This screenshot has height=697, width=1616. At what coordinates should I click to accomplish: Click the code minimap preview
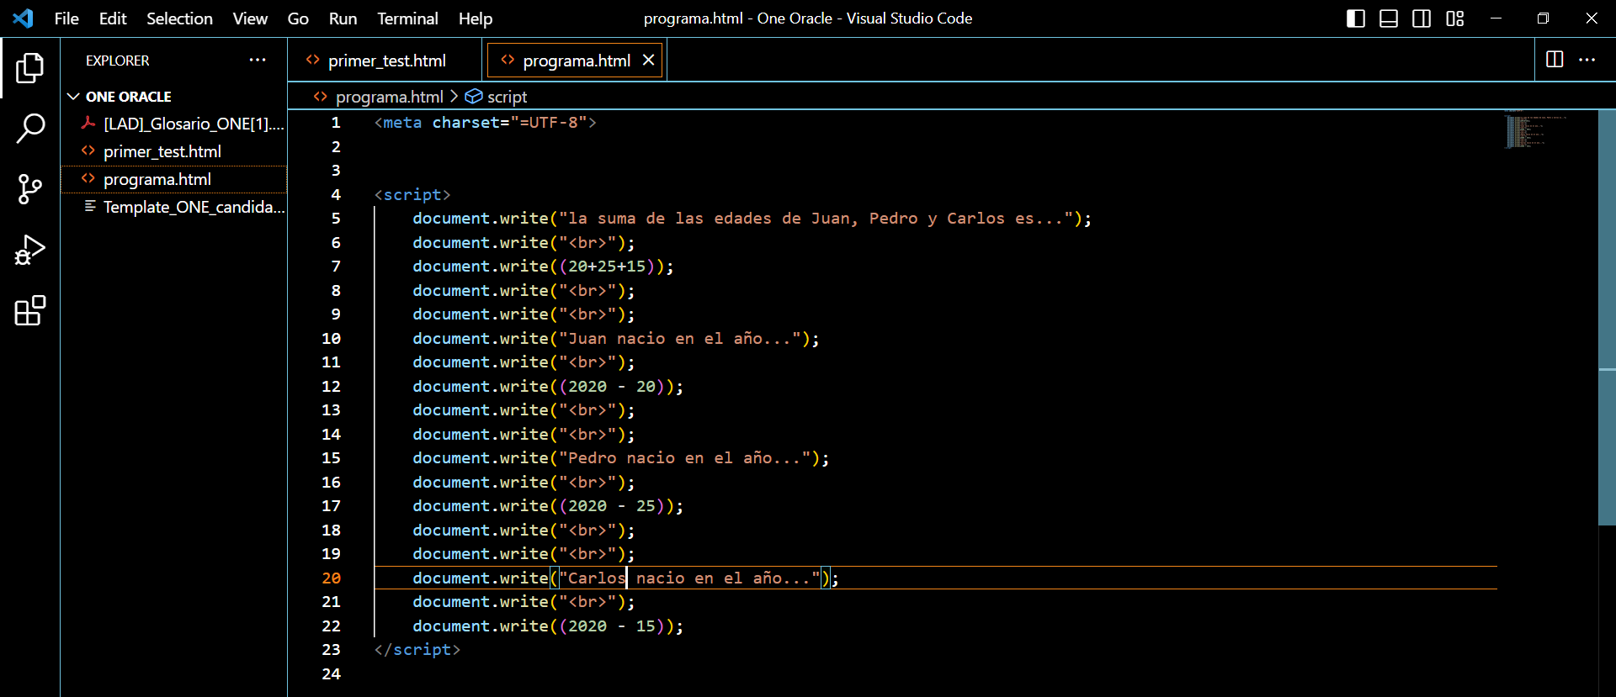click(x=1535, y=131)
